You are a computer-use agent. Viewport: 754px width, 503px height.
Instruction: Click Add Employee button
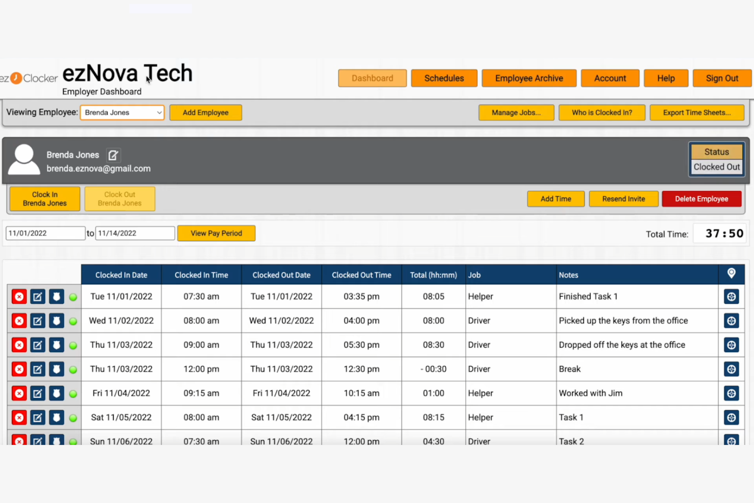[206, 113]
